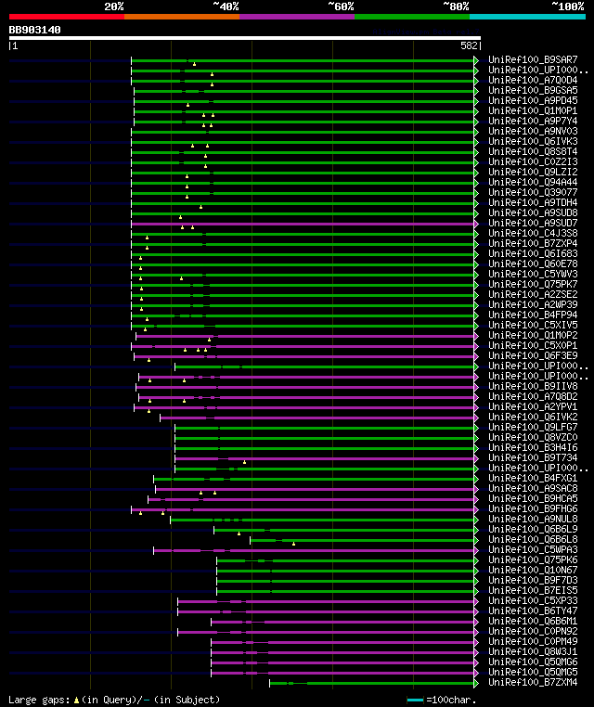Click the UniRef100_Q39077 label
594x707 pixels.
tap(533, 192)
